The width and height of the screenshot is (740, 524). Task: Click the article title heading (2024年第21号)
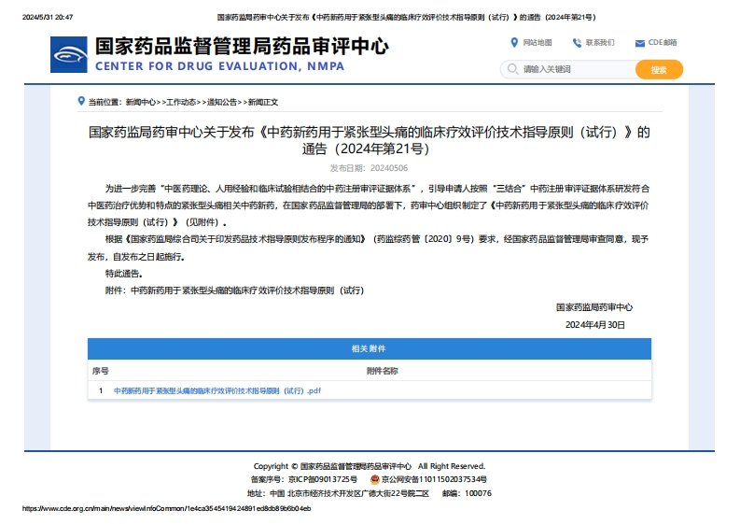tap(369, 140)
